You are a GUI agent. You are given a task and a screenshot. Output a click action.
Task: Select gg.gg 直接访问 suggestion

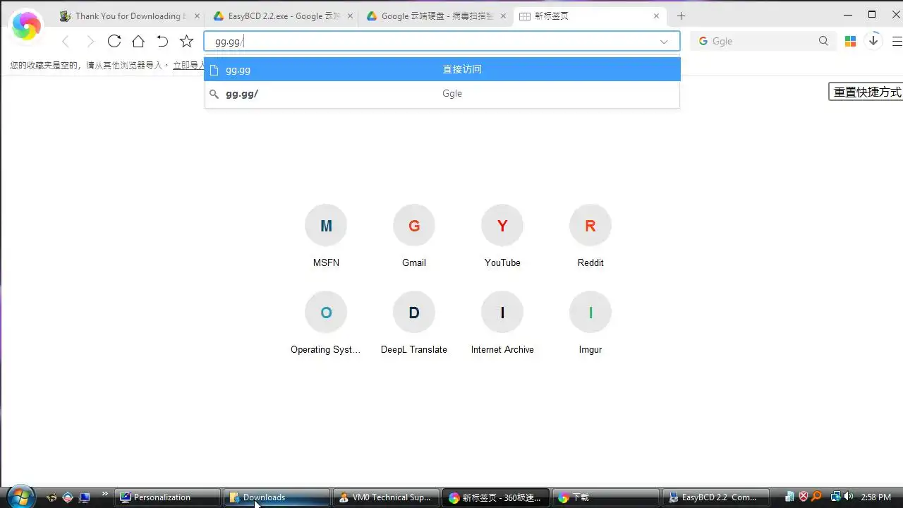[442, 69]
